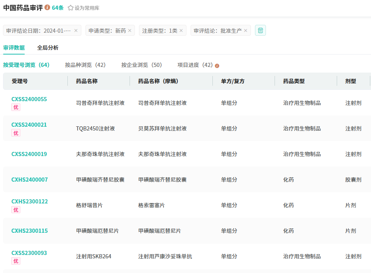This screenshot has height=273, width=371.
Task: Open the 按品种浏览 (42) view
Action: pyautogui.click(x=85, y=65)
